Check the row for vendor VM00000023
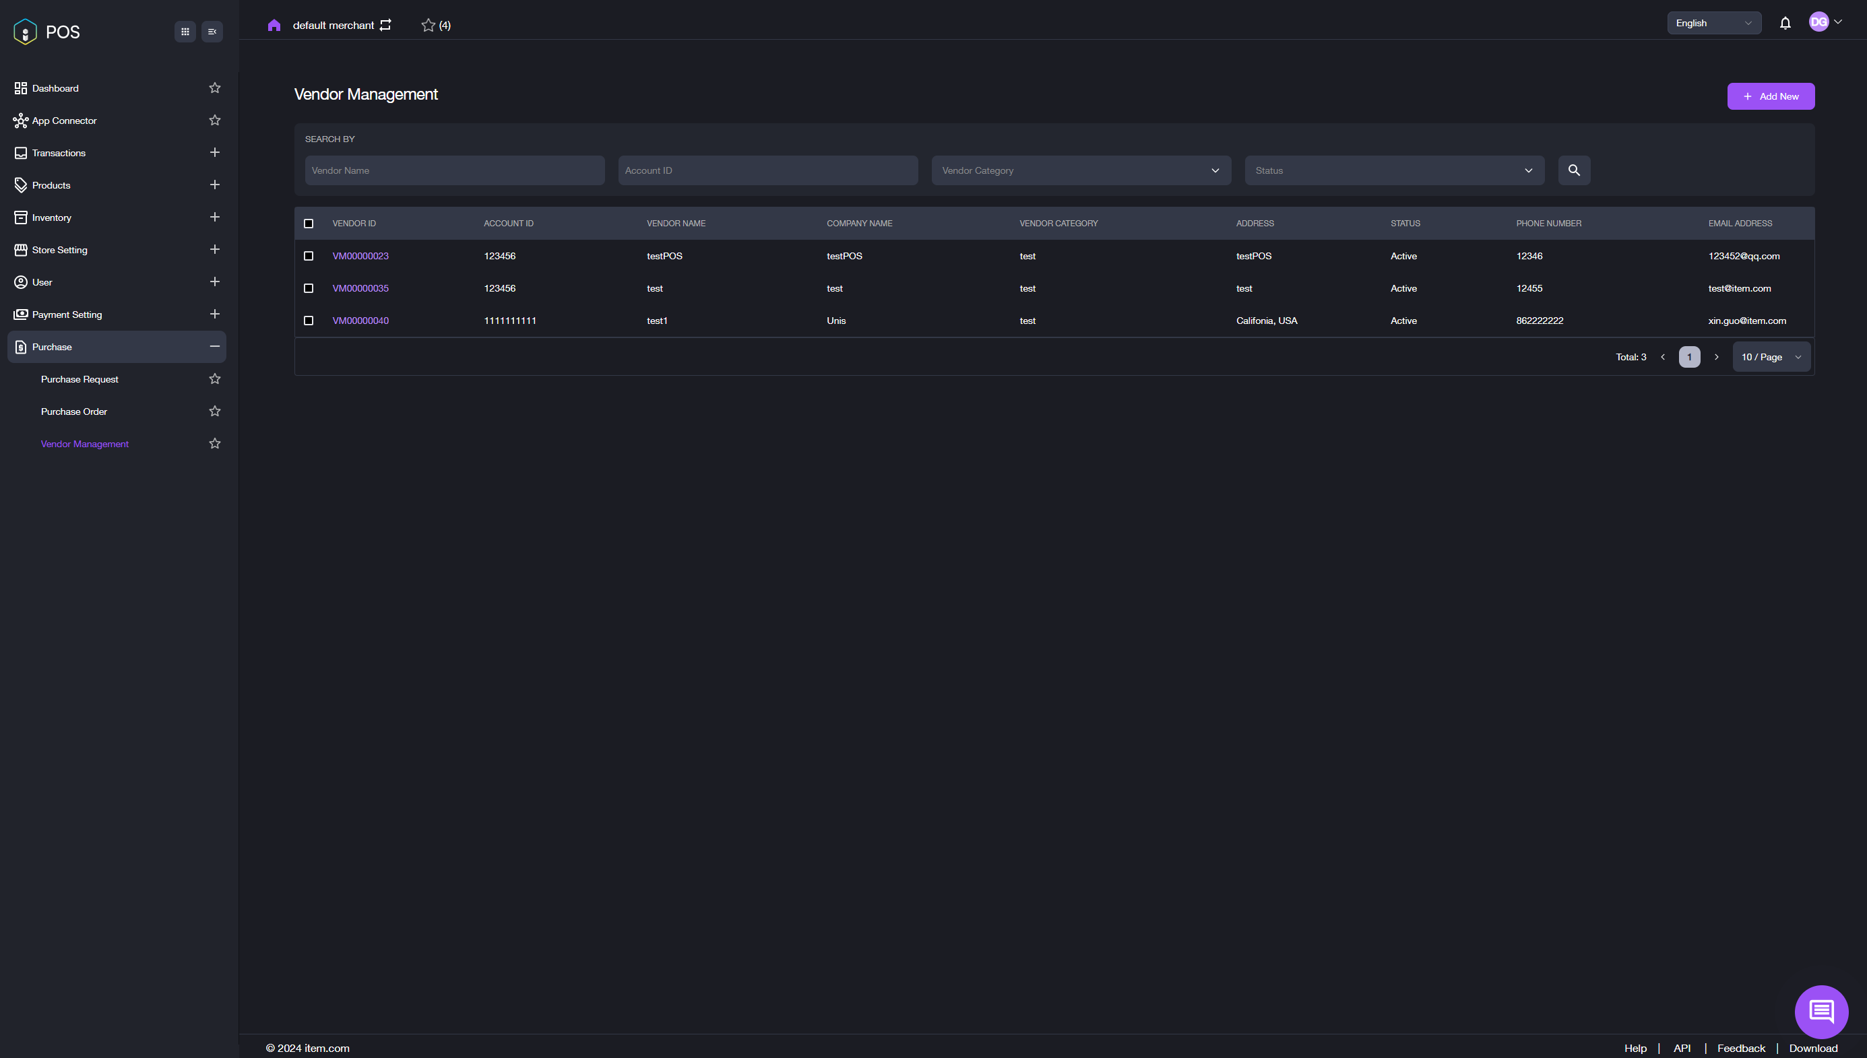Screen dimensions: 1867x1058 click(308, 256)
